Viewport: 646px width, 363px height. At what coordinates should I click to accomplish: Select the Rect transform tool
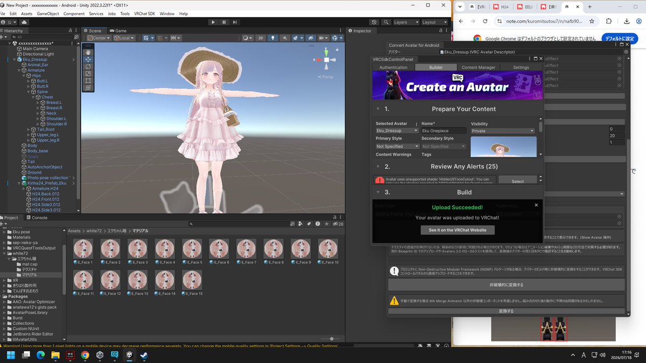88,80
